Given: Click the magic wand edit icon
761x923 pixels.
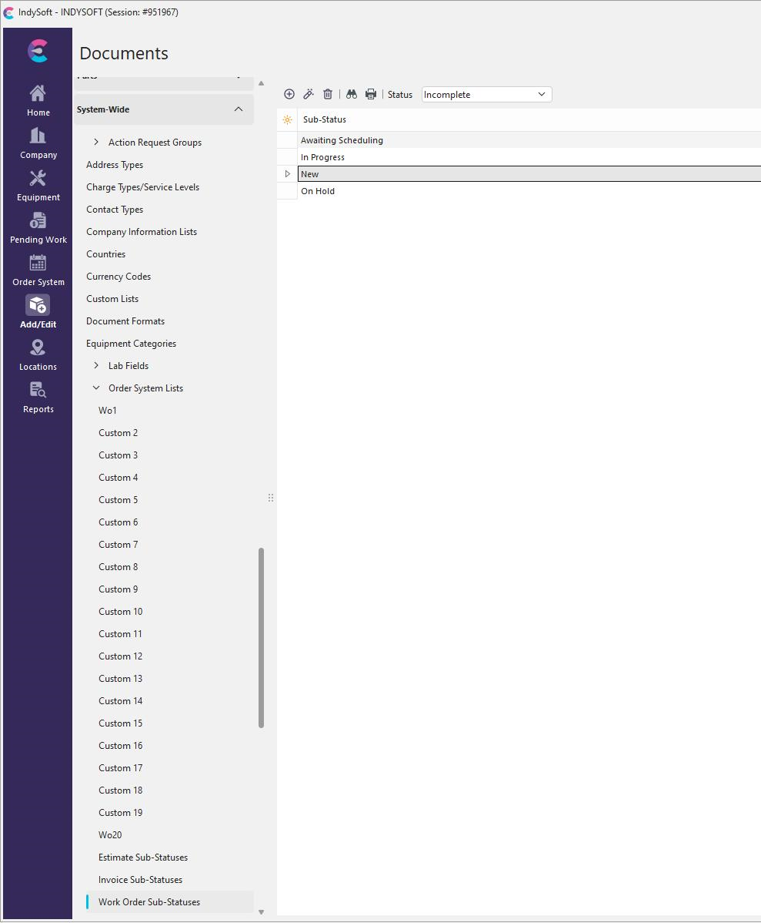Looking at the screenshot, I should click(x=309, y=94).
